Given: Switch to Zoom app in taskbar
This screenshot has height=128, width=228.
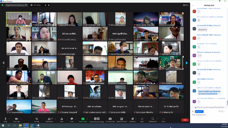Looking at the screenshot, I should 26,125.
